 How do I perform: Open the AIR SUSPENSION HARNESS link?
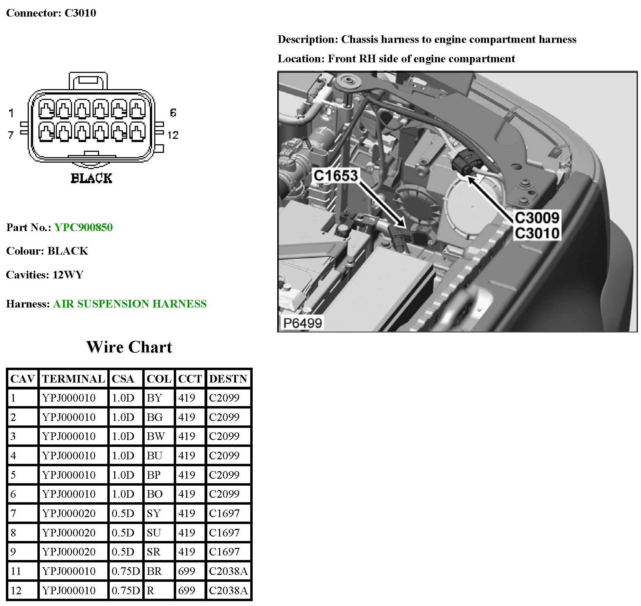click(x=129, y=304)
